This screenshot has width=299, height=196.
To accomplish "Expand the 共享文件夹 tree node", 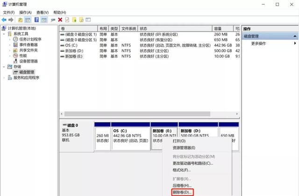I will (10, 50).
